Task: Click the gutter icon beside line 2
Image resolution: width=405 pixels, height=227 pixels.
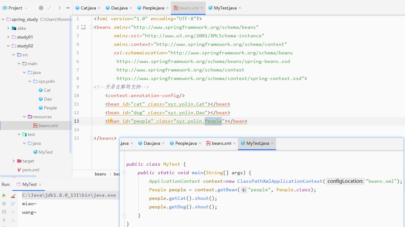Action: (83, 28)
